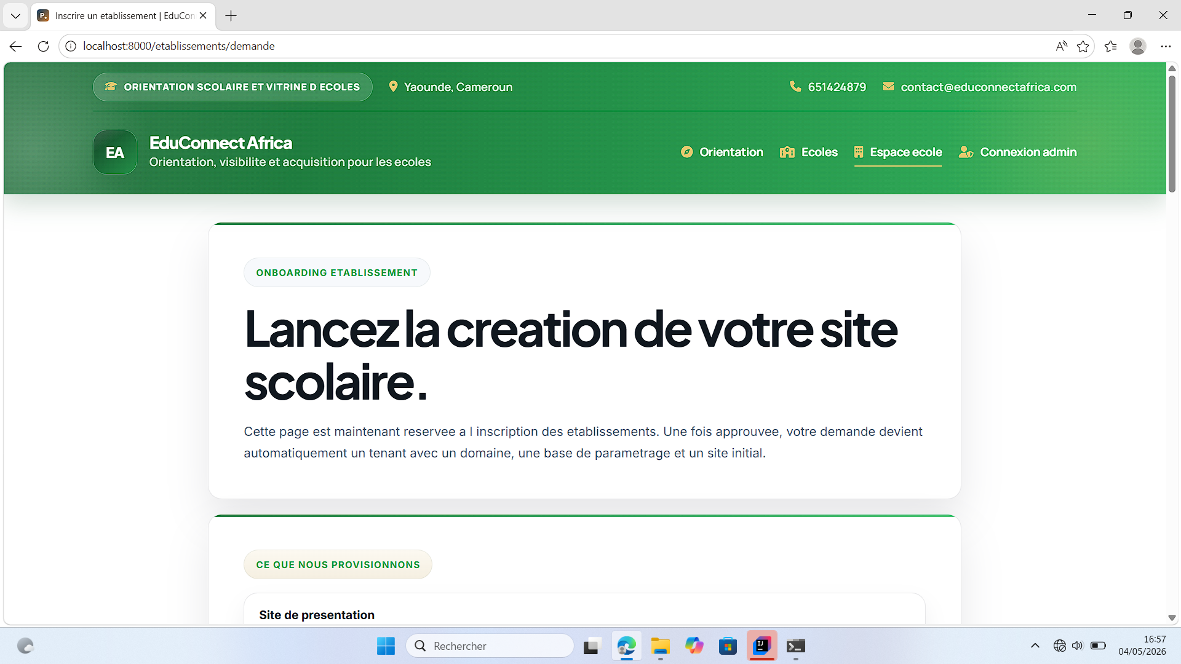The width and height of the screenshot is (1181, 664).
Task: Open the Read aloud tool
Action: (1061, 46)
